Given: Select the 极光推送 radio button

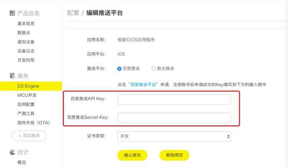Looking at the screenshot, I should click(x=153, y=69).
